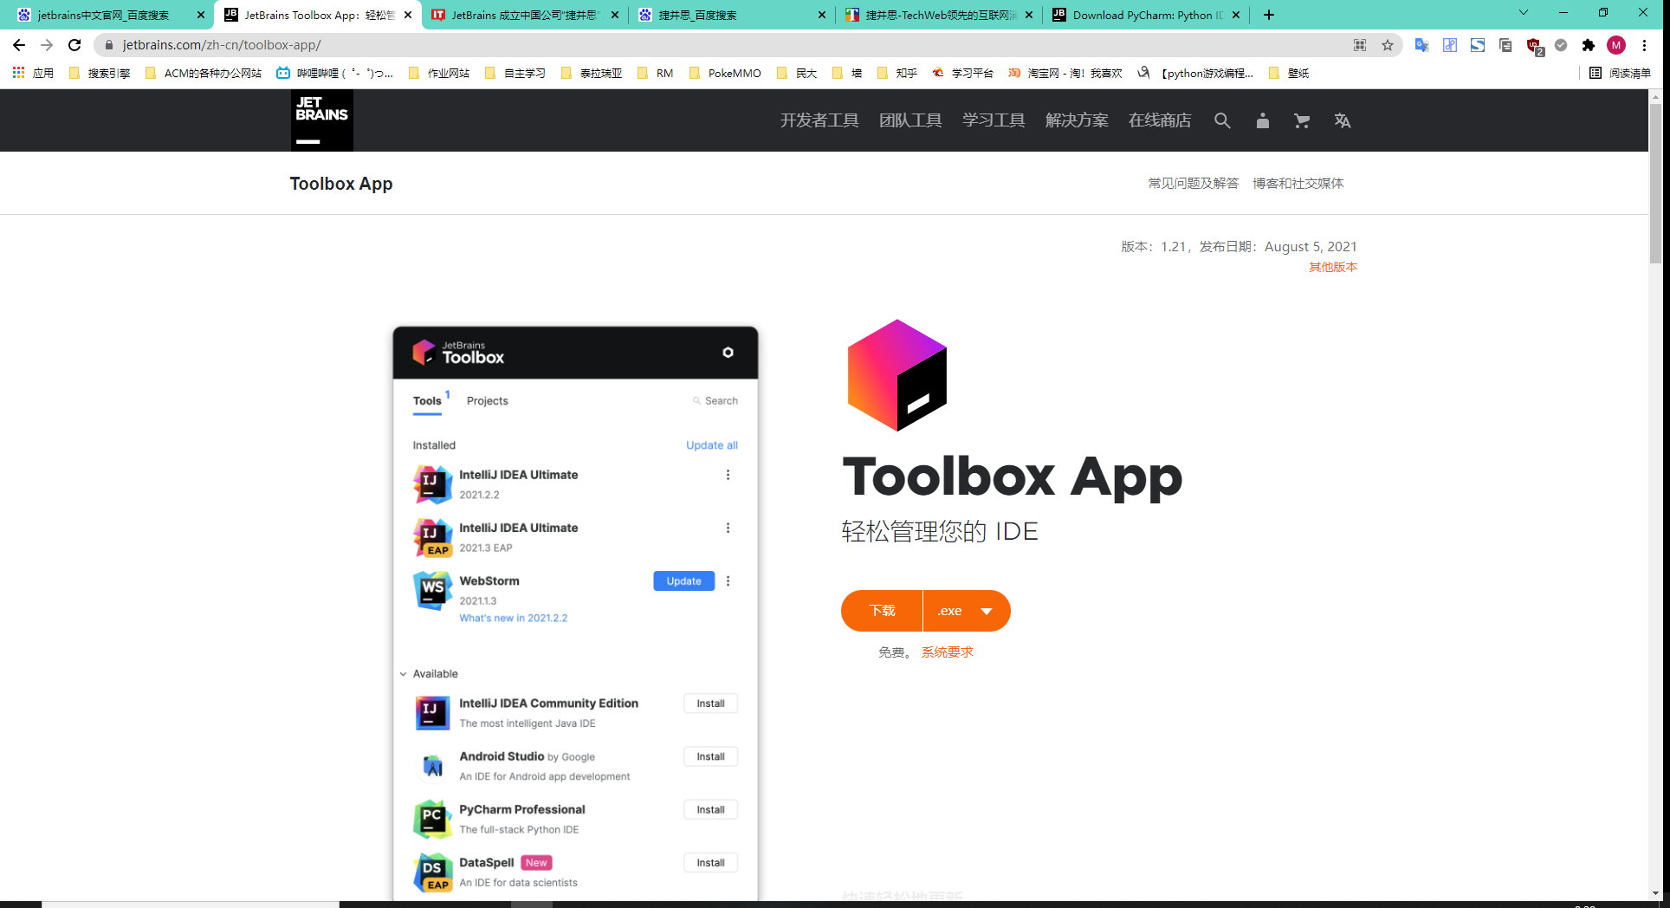Viewport: 1670px width, 908px height.
Task: Reload the page with refresh button
Action: [x=74, y=45]
